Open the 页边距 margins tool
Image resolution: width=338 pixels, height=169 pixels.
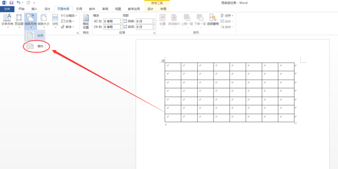19,21
